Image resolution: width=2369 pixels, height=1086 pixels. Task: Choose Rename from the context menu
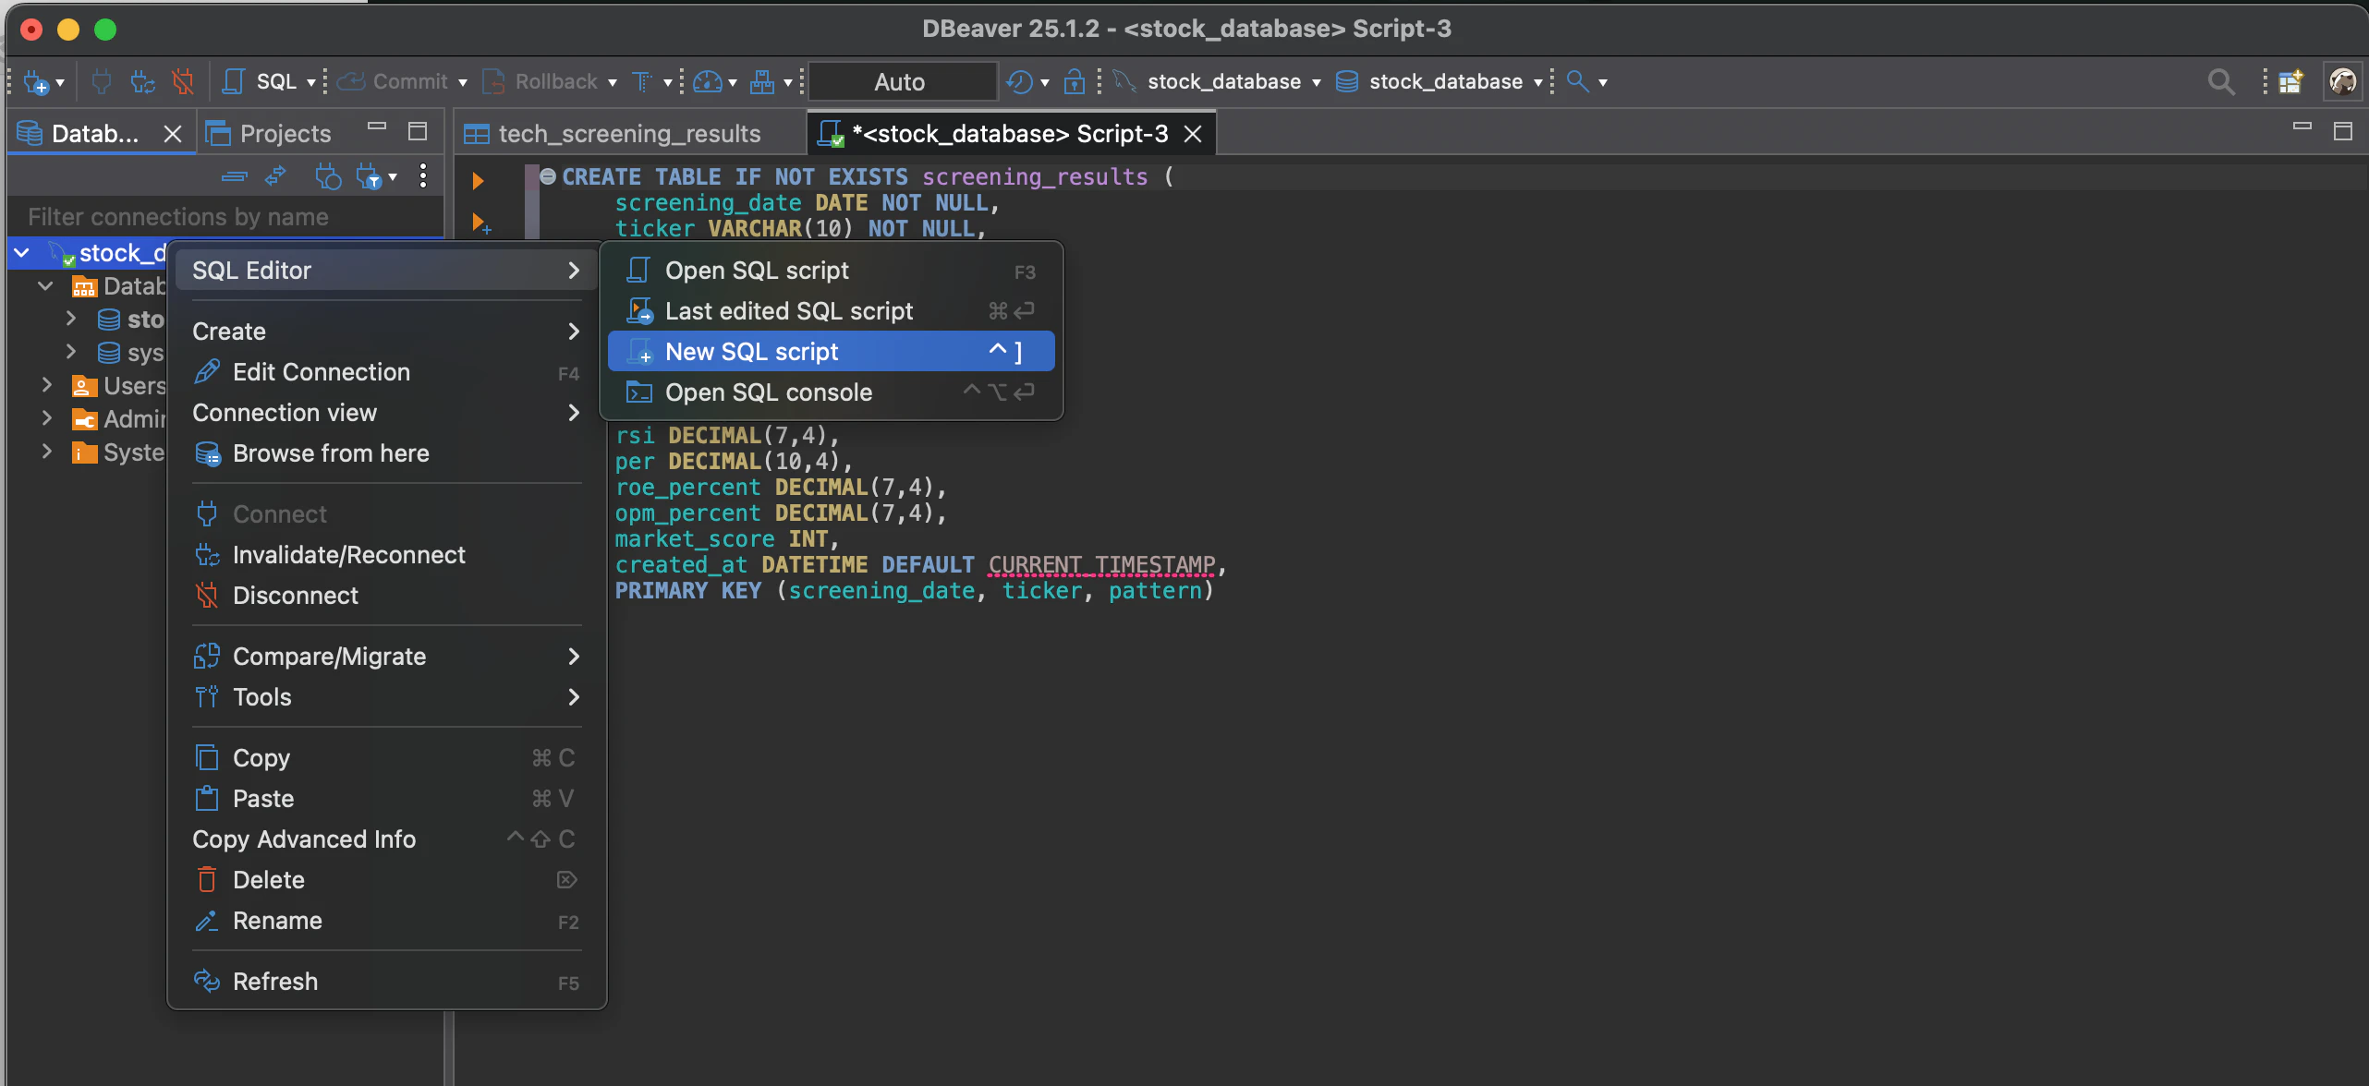pyautogui.click(x=386, y=921)
